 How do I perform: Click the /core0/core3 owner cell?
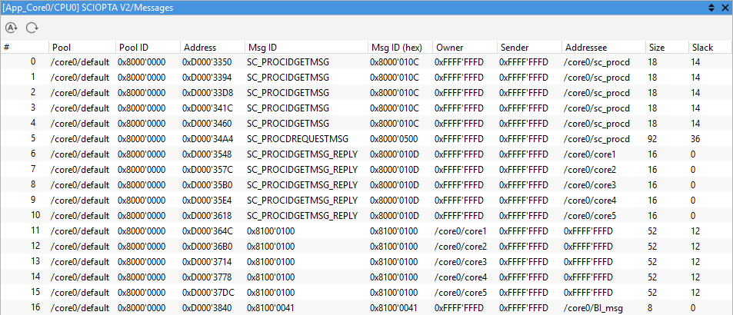(461, 262)
